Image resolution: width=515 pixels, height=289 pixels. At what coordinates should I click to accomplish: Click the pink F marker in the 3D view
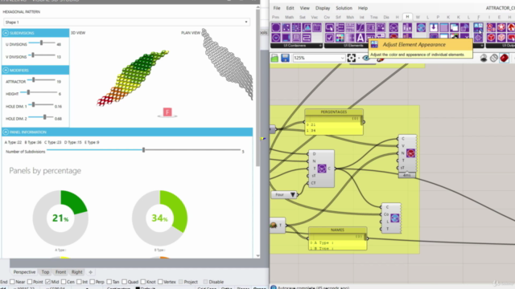167,112
